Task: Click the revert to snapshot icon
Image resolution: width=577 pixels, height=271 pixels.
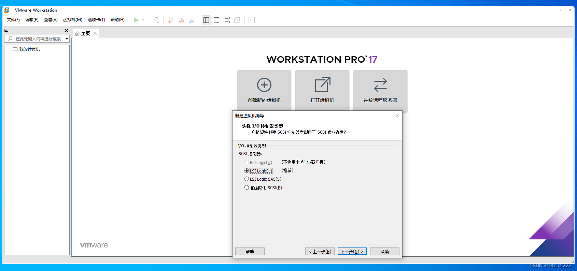Action: 181,20
